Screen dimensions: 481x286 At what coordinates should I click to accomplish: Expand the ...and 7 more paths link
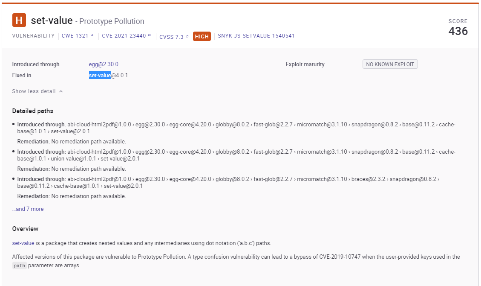(28, 209)
